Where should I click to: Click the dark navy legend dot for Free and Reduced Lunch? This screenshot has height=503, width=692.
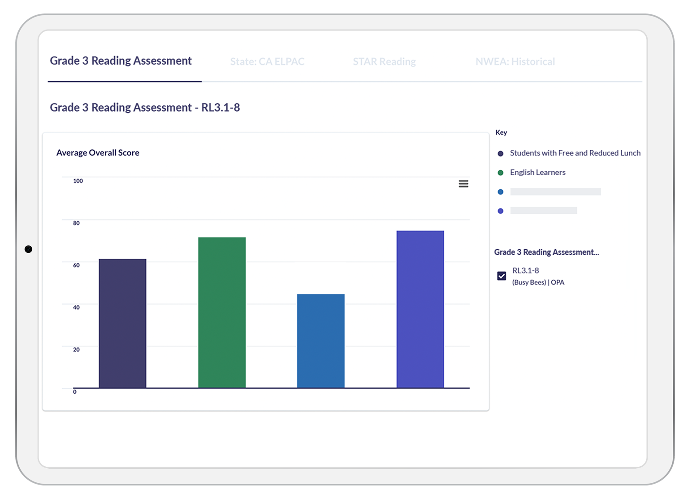(x=501, y=153)
